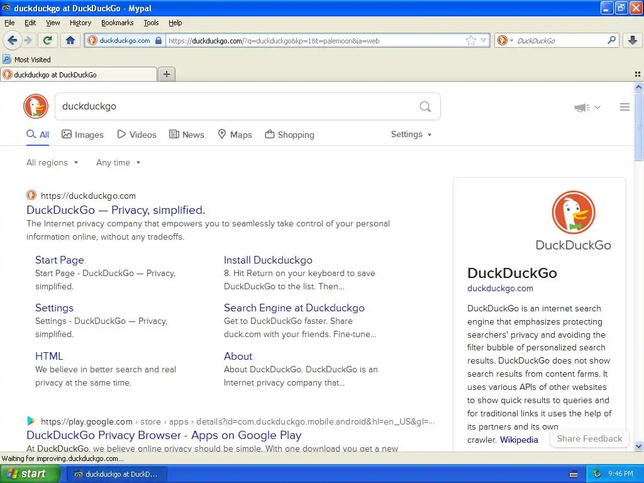
Task: Open the Settings sitelink result
Action: tap(54, 308)
